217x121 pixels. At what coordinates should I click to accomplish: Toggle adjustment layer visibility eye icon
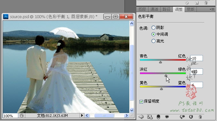[167, 117]
